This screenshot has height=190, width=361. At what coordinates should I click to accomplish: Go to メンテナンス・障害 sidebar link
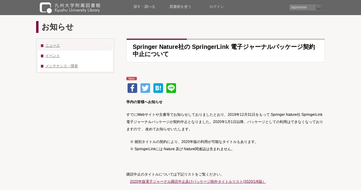click(62, 66)
